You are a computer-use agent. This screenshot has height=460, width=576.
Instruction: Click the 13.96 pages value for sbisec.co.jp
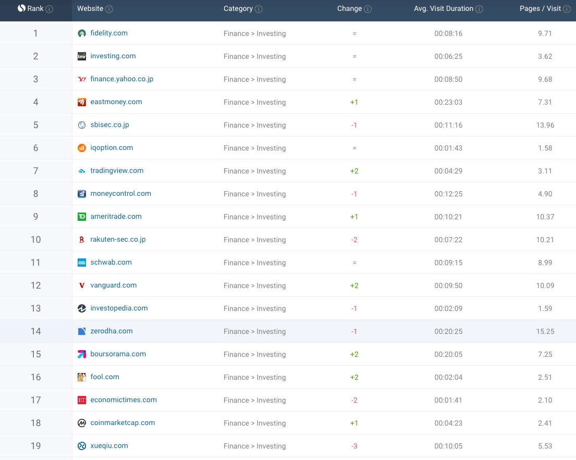point(545,125)
